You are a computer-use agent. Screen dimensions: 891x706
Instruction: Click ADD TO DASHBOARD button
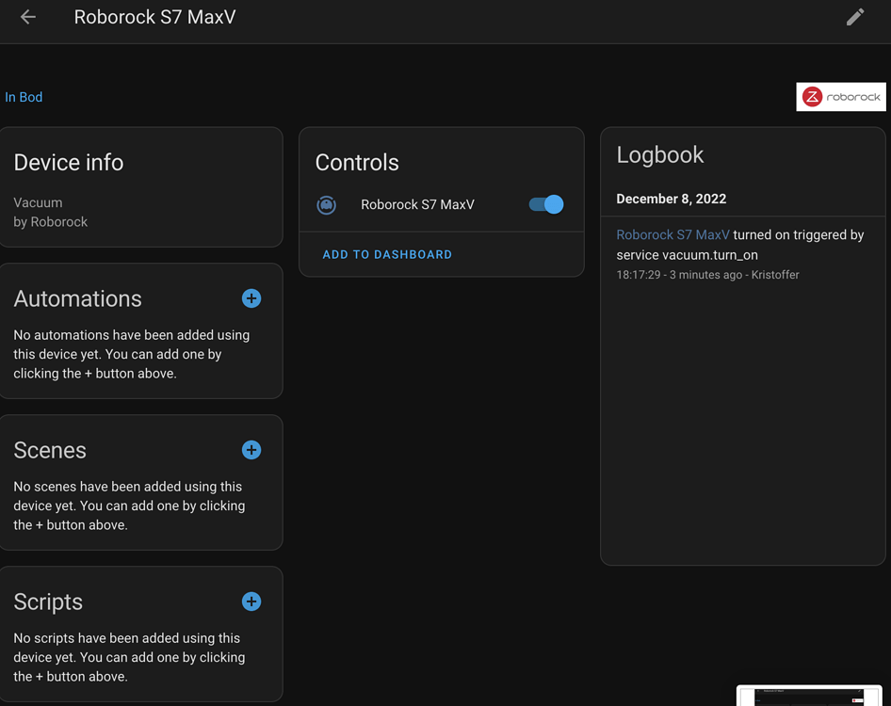click(387, 254)
